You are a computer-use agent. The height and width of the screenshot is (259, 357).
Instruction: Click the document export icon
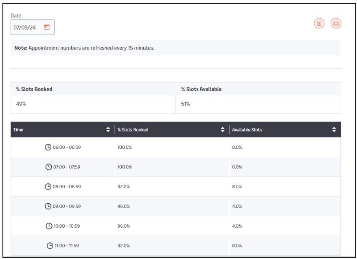[x=319, y=24]
